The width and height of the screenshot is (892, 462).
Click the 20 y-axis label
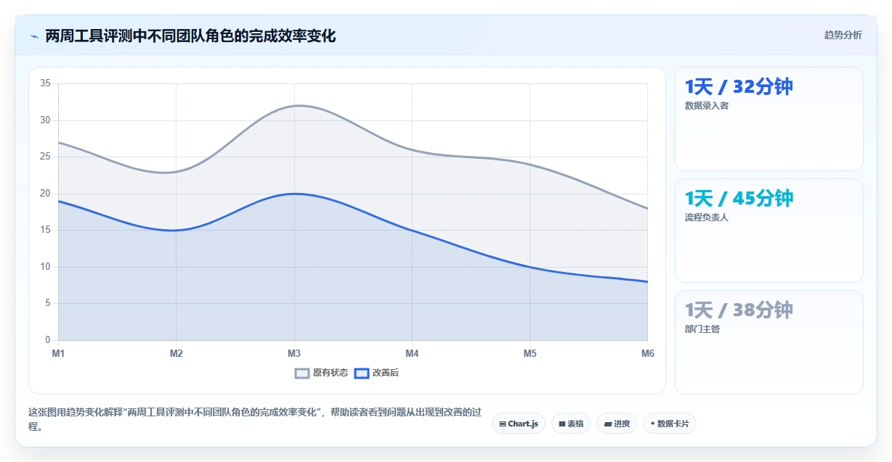point(45,194)
